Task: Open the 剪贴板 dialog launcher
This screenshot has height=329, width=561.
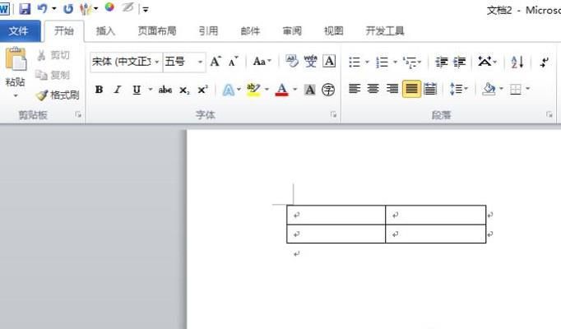Action: point(78,114)
